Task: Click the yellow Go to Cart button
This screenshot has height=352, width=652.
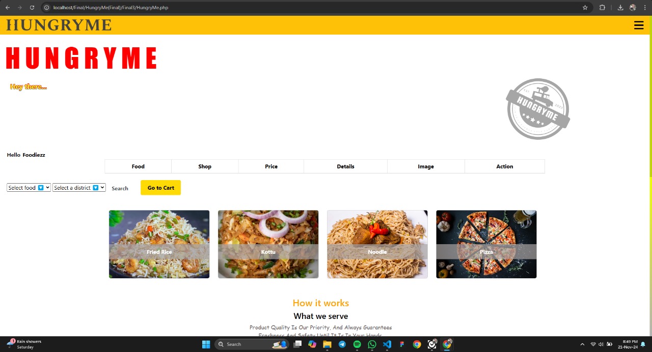Action: 160,188
